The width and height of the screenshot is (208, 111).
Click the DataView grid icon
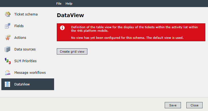click(7, 84)
